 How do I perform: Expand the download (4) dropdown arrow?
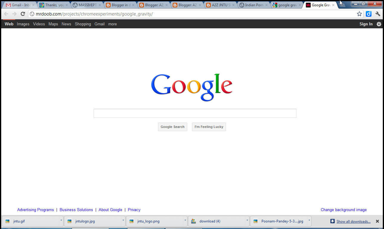247,221
